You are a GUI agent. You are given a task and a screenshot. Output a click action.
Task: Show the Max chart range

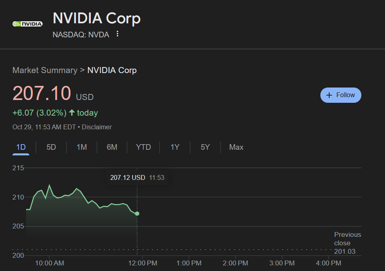[236, 147]
